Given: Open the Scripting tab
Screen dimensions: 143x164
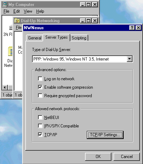Looking at the screenshot, I should pos(79,38).
